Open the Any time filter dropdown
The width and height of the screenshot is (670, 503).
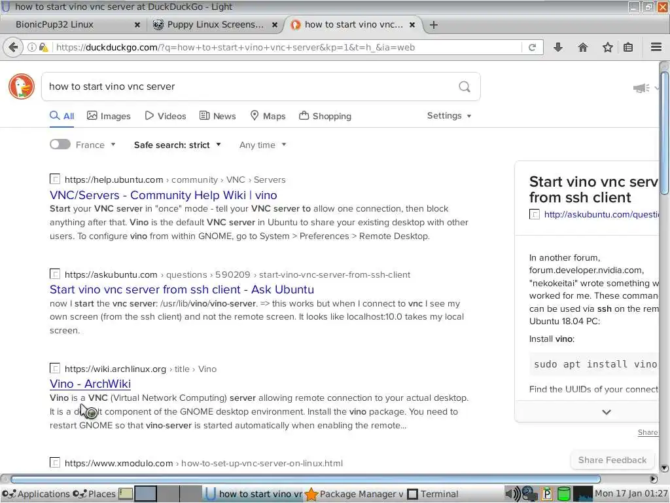point(263,145)
